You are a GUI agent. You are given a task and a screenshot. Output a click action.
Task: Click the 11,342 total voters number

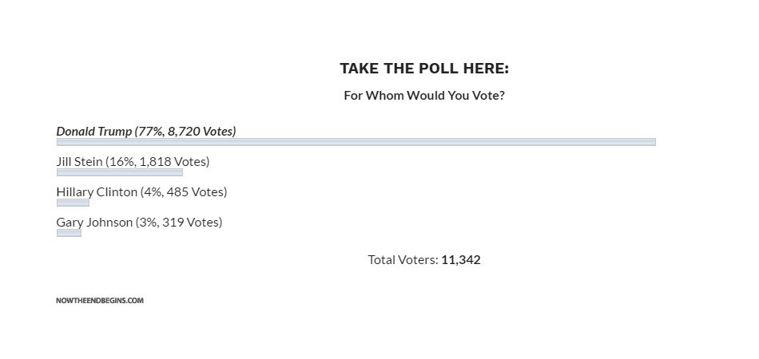click(x=461, y=260)
